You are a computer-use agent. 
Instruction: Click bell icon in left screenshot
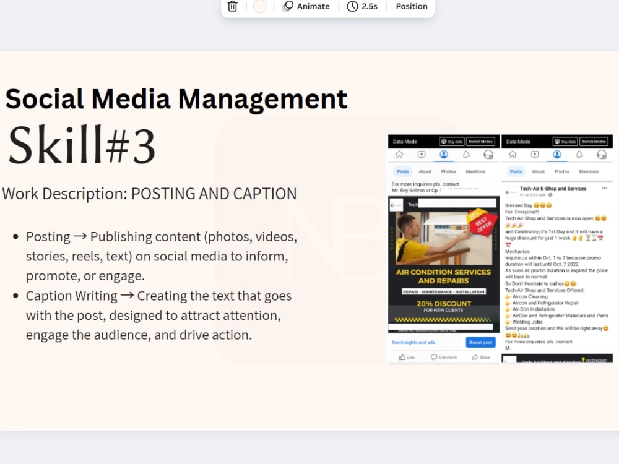[x=466, y=154]
